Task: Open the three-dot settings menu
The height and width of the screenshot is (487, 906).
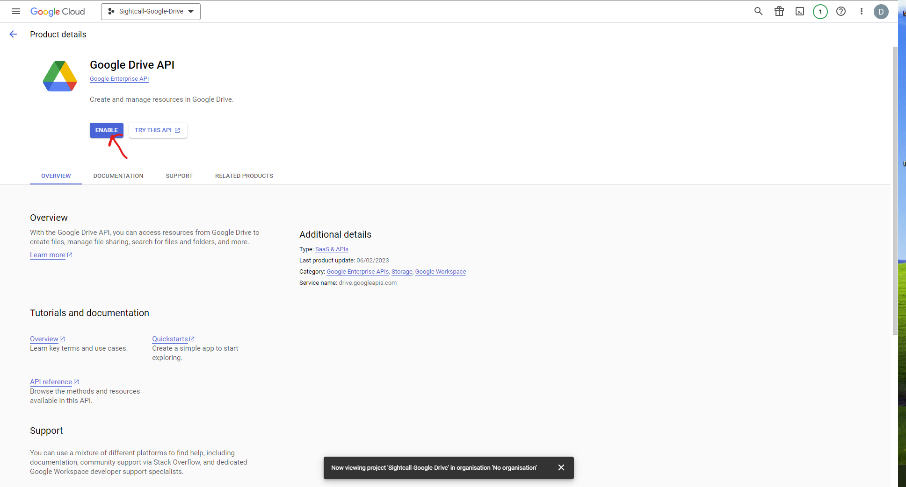Action: tap(861, 11)
